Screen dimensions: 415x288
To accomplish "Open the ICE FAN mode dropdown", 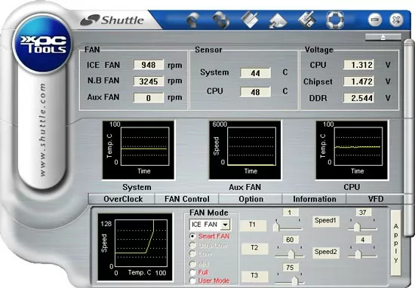I will 226,225.
